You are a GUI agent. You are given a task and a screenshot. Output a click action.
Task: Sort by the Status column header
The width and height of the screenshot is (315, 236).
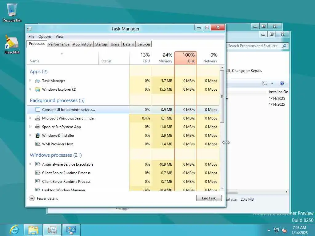coord(114,58)
